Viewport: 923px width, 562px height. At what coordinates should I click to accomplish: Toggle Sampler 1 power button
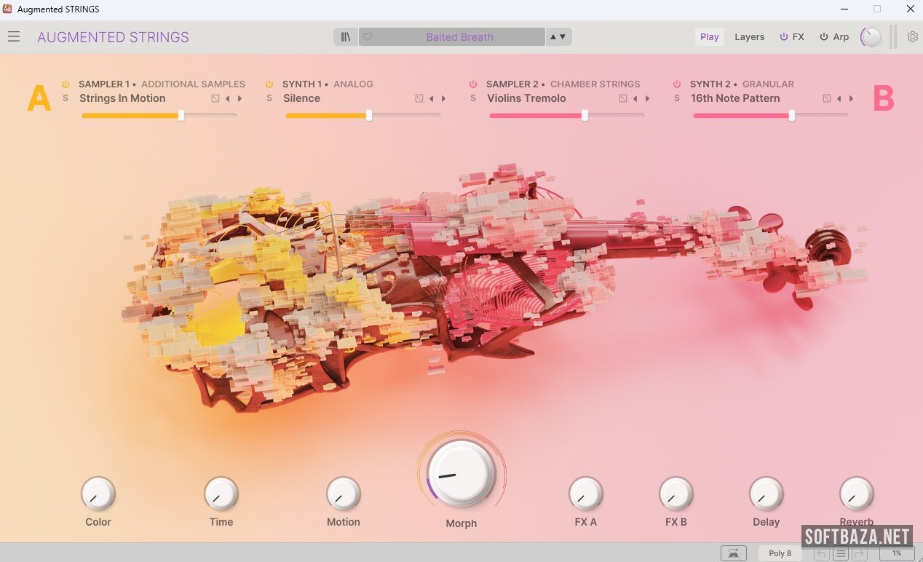tap(66, 84)
